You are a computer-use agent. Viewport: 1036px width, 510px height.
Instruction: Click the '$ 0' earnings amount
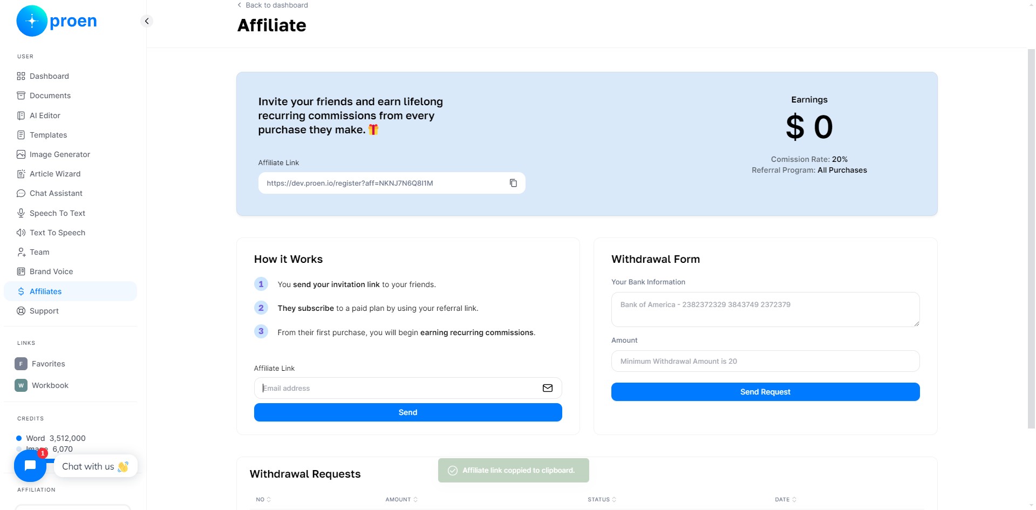809,127
